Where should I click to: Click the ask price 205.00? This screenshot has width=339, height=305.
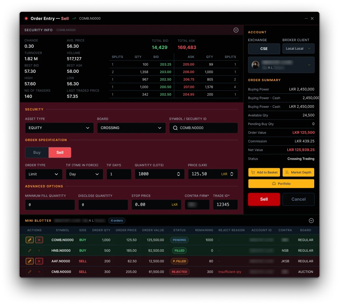(x=188, y=65)
